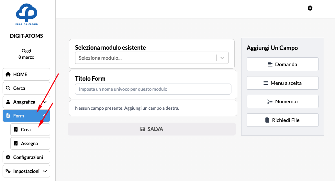
Task: Add a Numerico field
Action: pos(282,101)
